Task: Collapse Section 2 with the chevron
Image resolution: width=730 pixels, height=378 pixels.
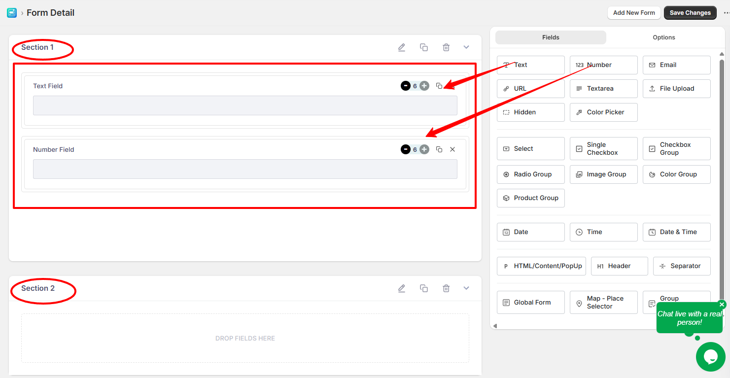Action: click(466, 288)
